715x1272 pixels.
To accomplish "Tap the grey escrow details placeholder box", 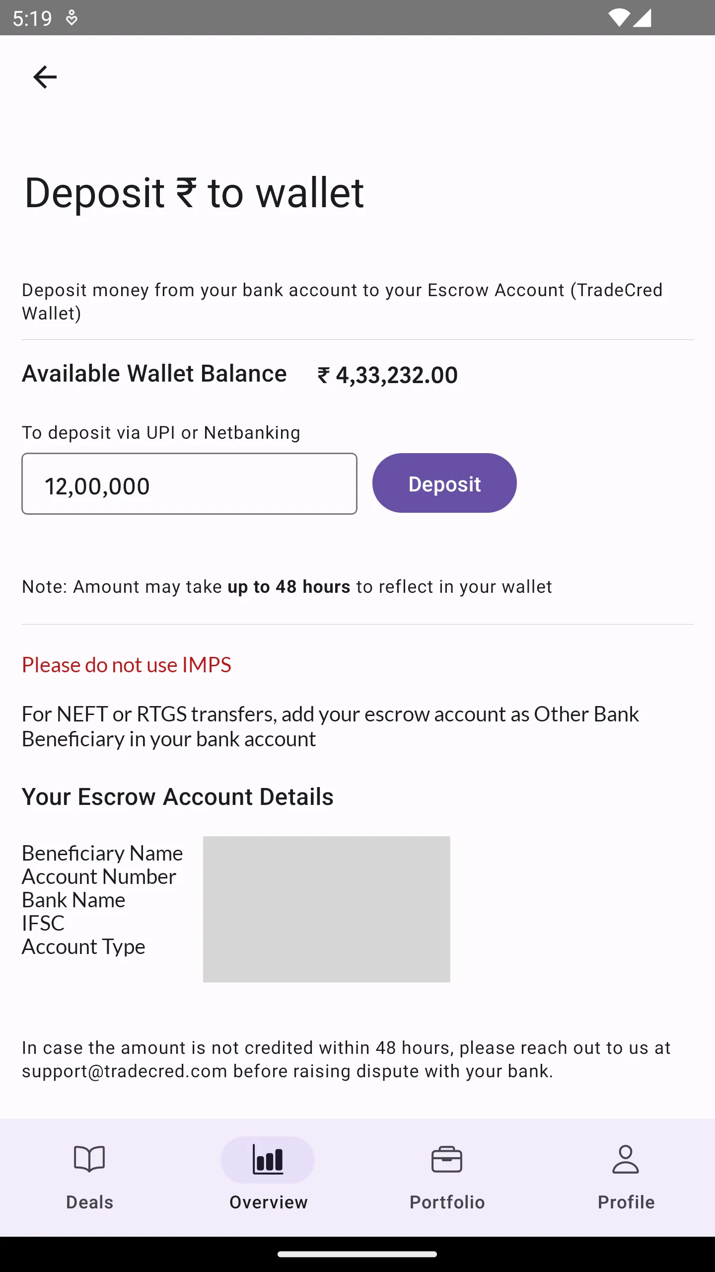I will (x=326, y=909).
